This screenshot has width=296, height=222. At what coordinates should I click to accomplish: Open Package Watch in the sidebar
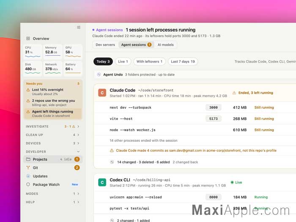coord(53,184)
